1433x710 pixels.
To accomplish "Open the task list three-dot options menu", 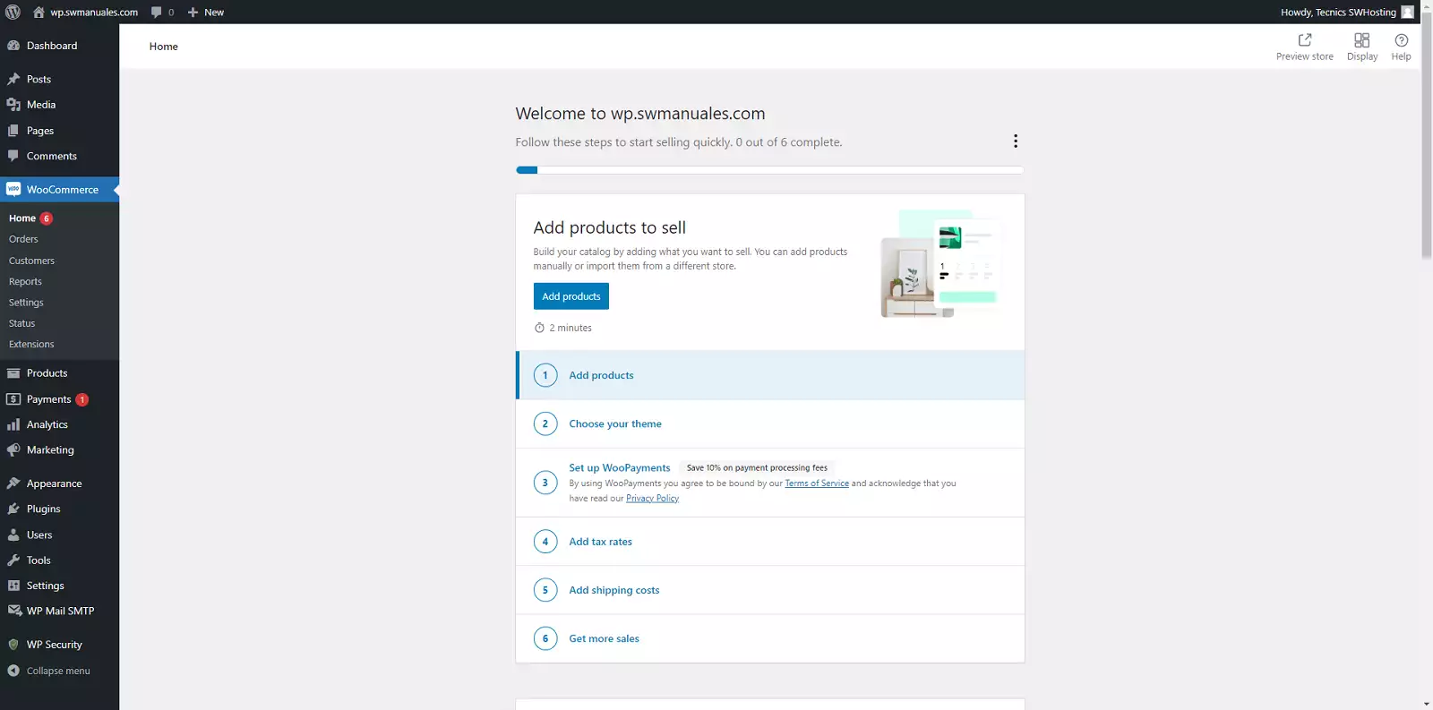I will (1015, 141).
